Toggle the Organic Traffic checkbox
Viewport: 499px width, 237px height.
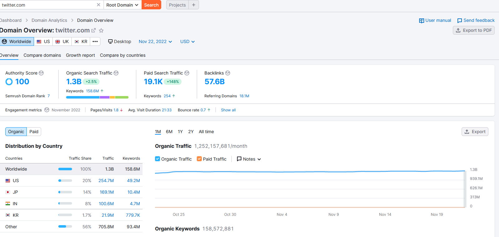(x=157, y=159)
